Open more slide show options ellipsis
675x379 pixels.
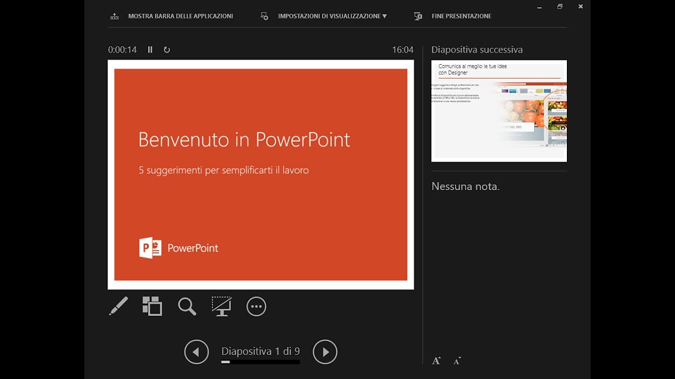pos(256,306)
